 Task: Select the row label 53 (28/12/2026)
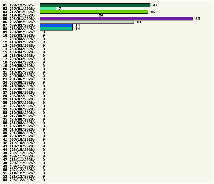[19, 180]
